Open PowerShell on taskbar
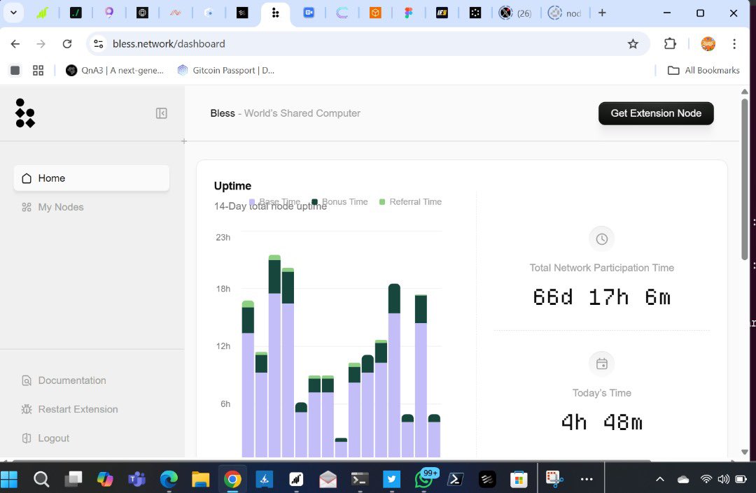 (455, 479)
